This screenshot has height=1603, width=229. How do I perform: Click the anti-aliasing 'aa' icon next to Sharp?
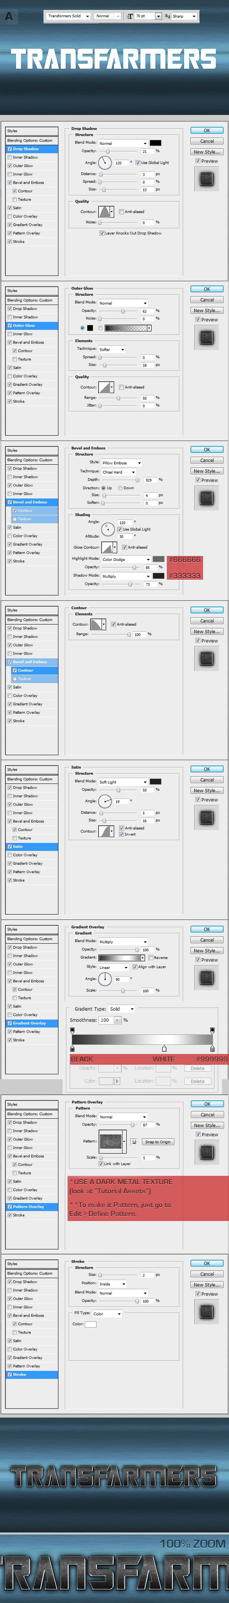click(x=168, y=16)
